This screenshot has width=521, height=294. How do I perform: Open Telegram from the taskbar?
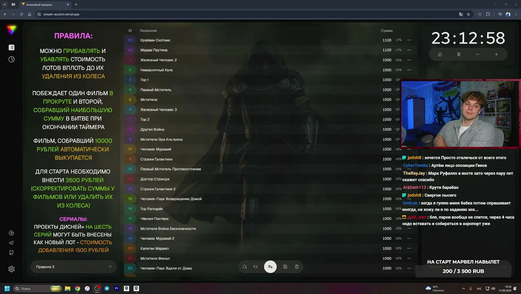click(x=107, y=288)
